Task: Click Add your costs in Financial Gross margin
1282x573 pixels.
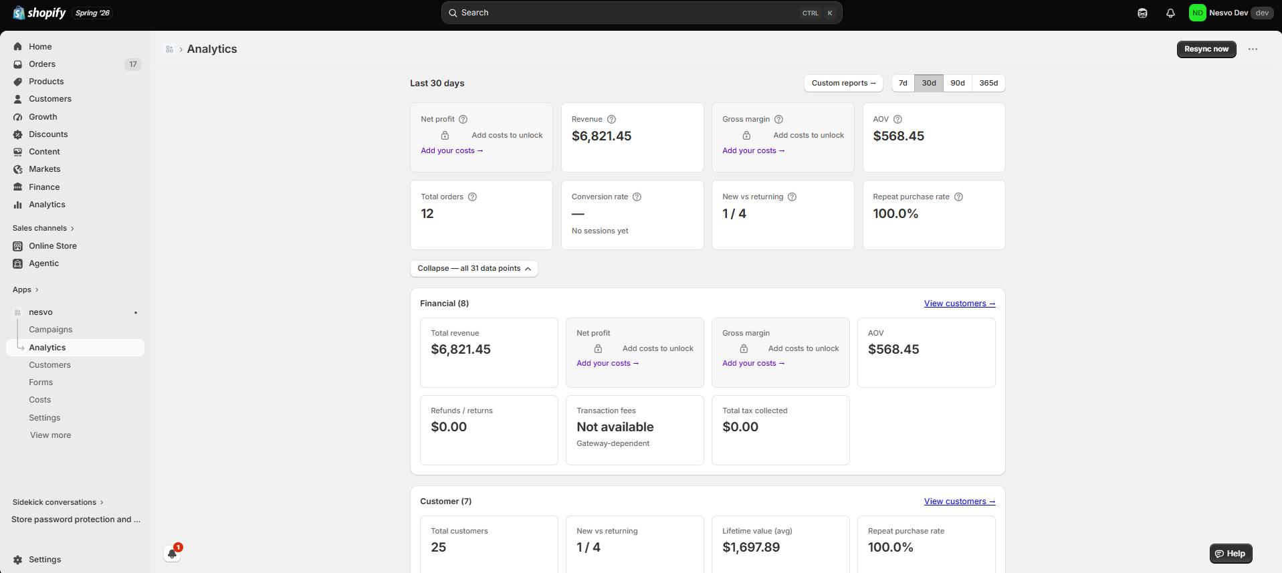Action: pos(754,363)
